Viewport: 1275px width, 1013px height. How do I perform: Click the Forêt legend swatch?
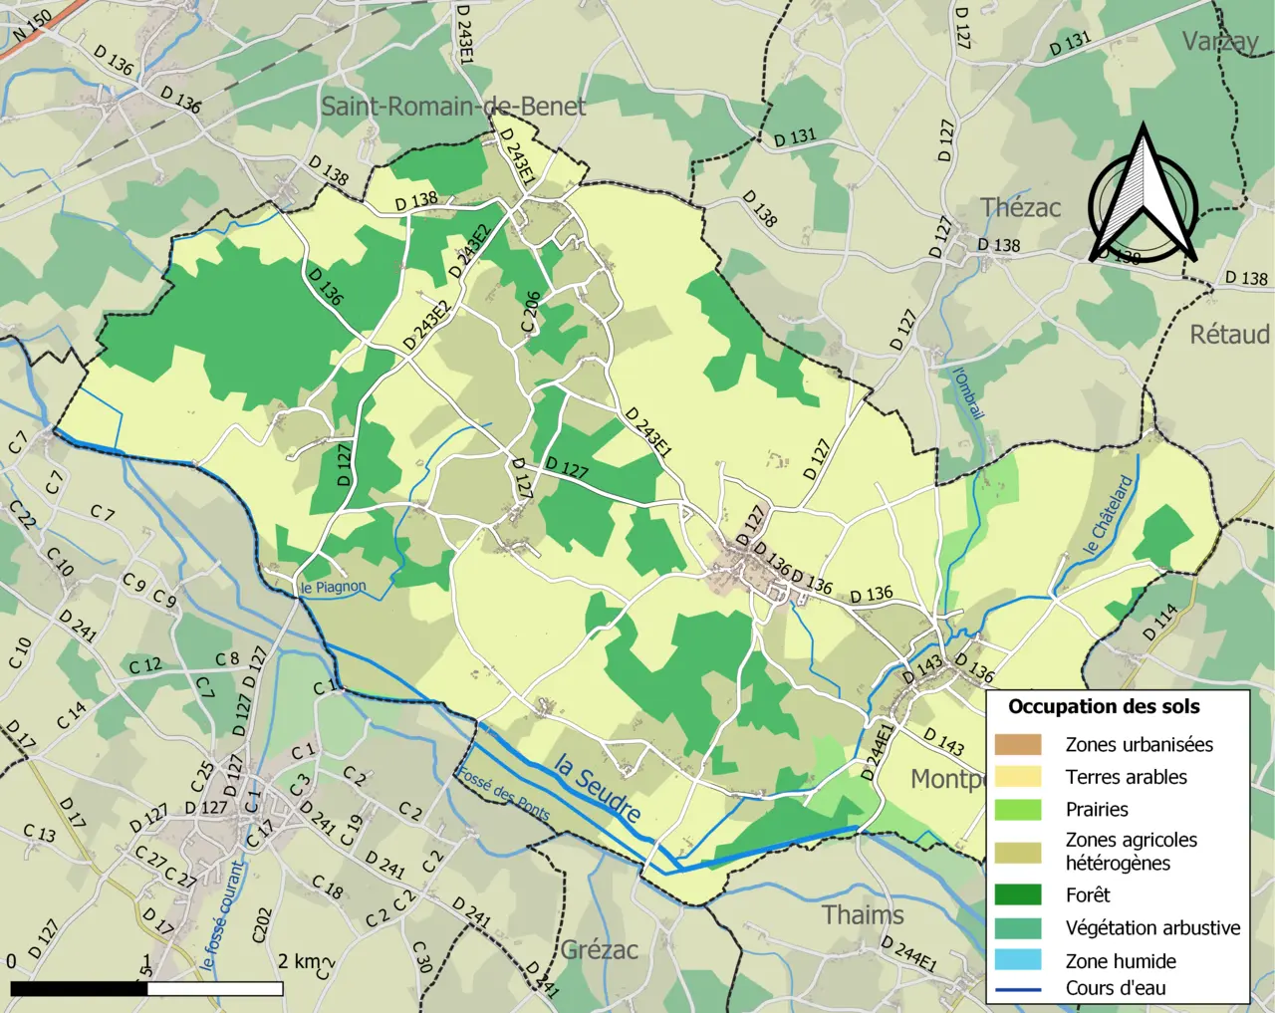[1017, 894]
